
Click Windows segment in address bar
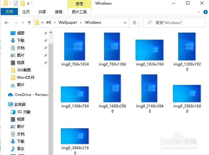93,22
